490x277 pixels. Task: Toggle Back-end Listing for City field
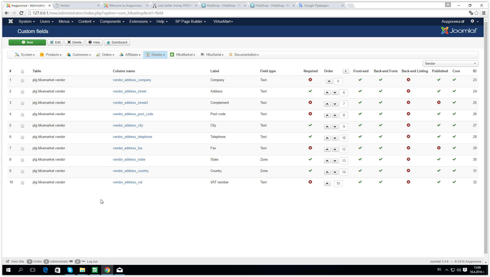tap(408, 125)
